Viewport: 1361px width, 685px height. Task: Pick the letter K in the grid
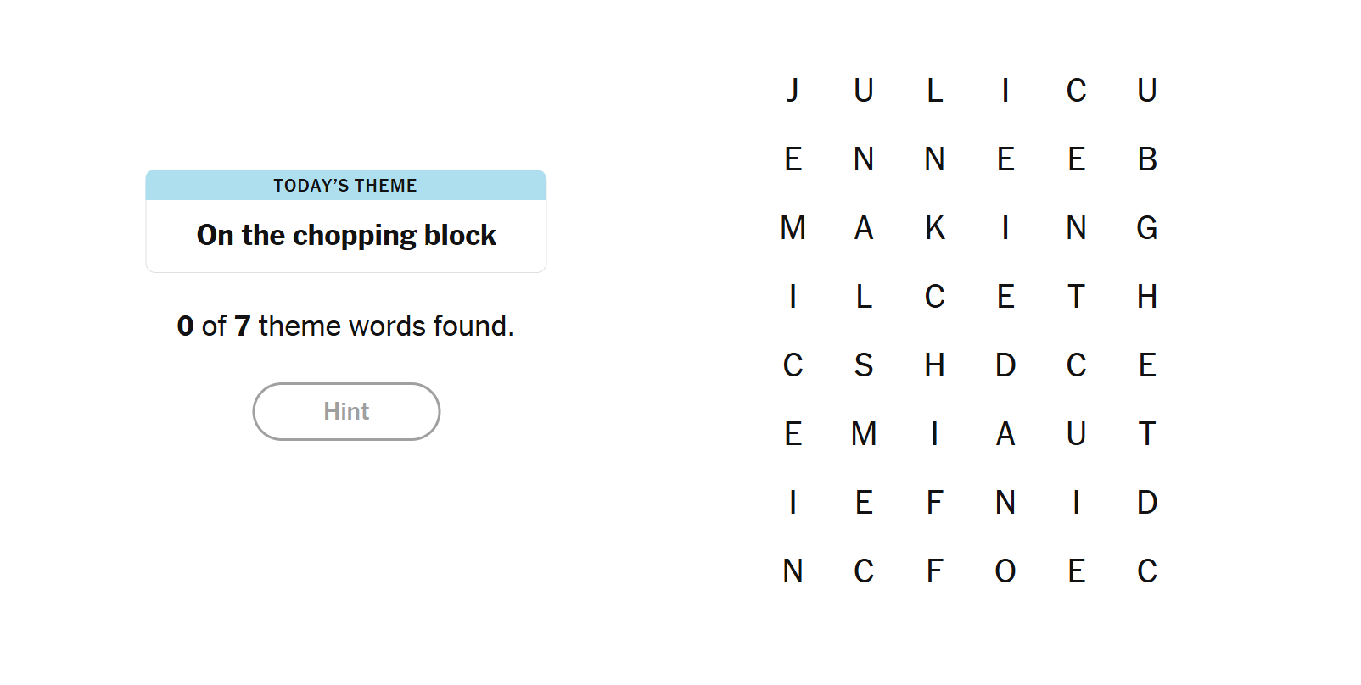click(934, 227)
